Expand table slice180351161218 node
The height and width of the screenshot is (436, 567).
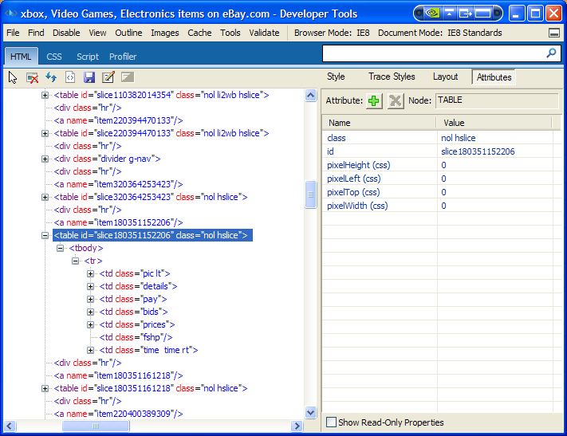(45, 389)
